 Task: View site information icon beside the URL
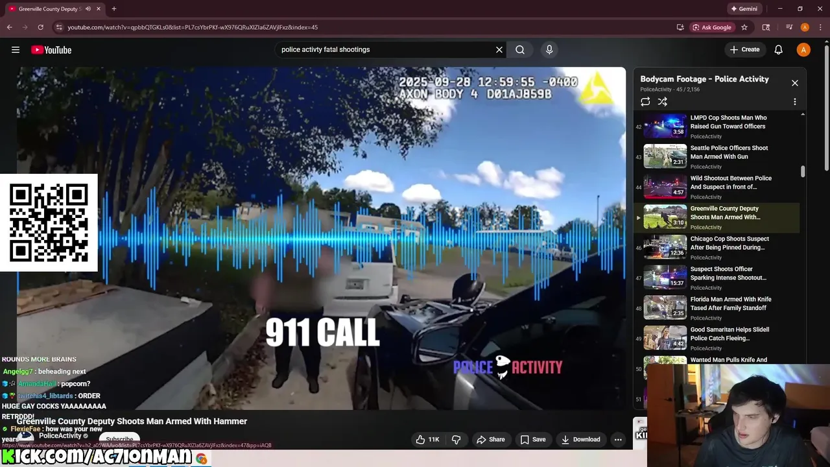(x=59, y=27)
